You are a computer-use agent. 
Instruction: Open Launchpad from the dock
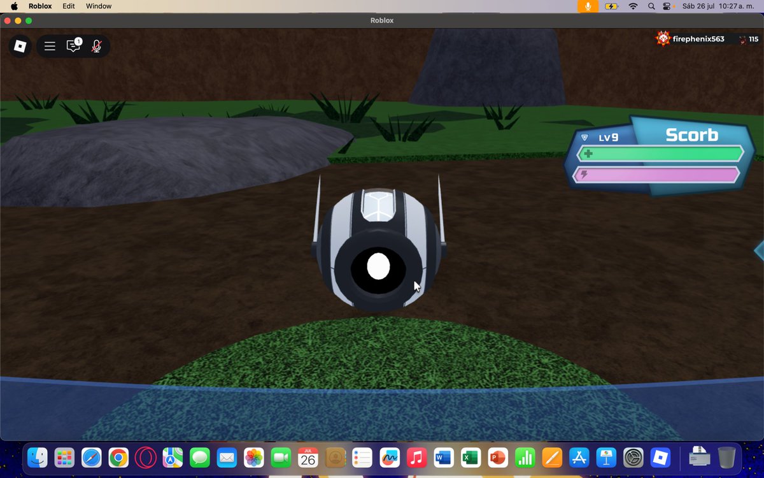[x=64, y=458]
